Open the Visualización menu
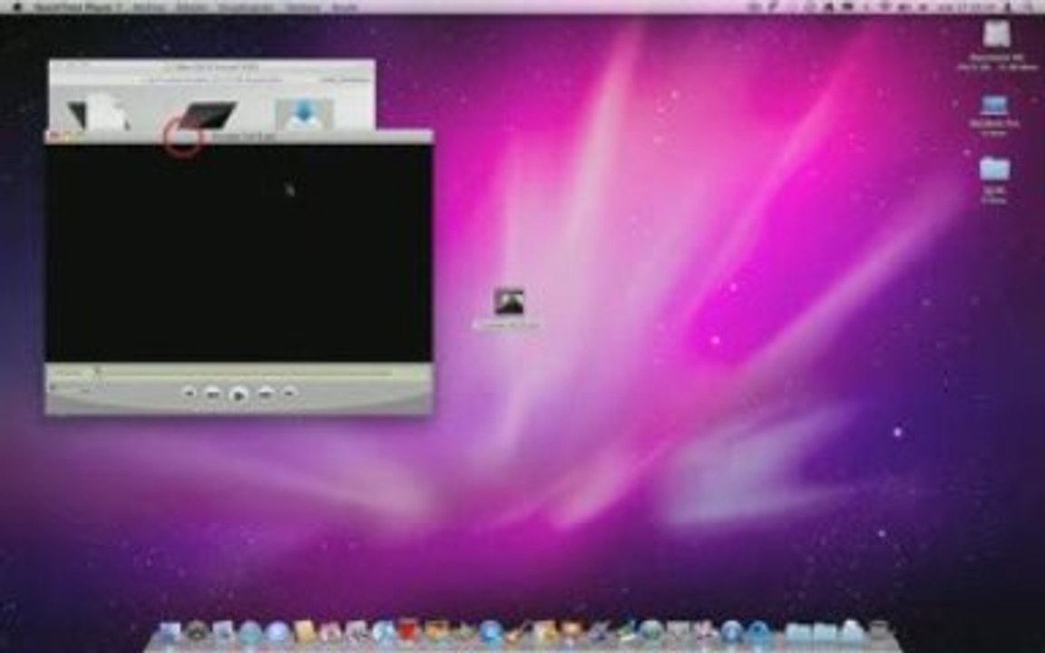Viewport: 1045px width, 653px height. (246, 6)
